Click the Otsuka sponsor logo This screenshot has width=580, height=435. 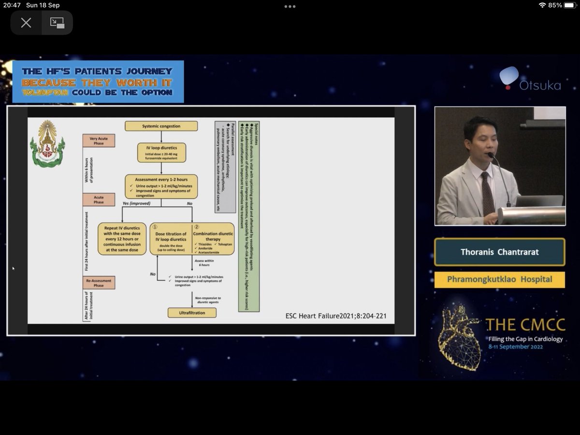coord(530,79)
